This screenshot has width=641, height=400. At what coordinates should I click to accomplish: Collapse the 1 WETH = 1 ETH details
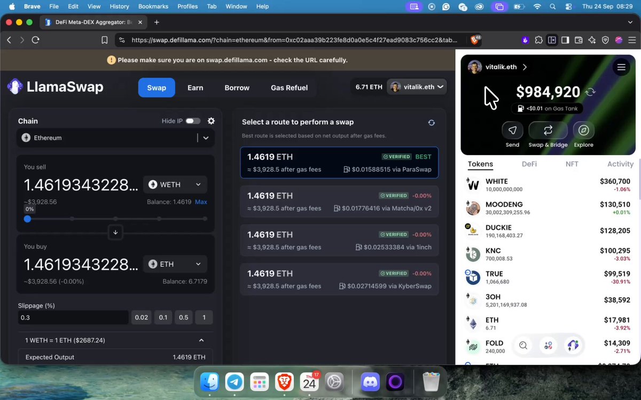click(x=201, y=340)
